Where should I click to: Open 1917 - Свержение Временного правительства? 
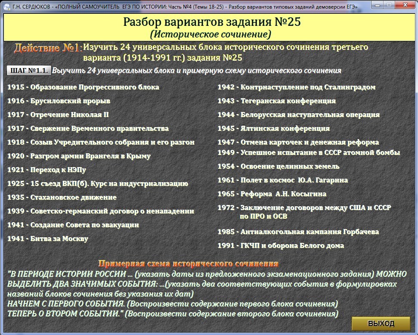click(88, 129)
